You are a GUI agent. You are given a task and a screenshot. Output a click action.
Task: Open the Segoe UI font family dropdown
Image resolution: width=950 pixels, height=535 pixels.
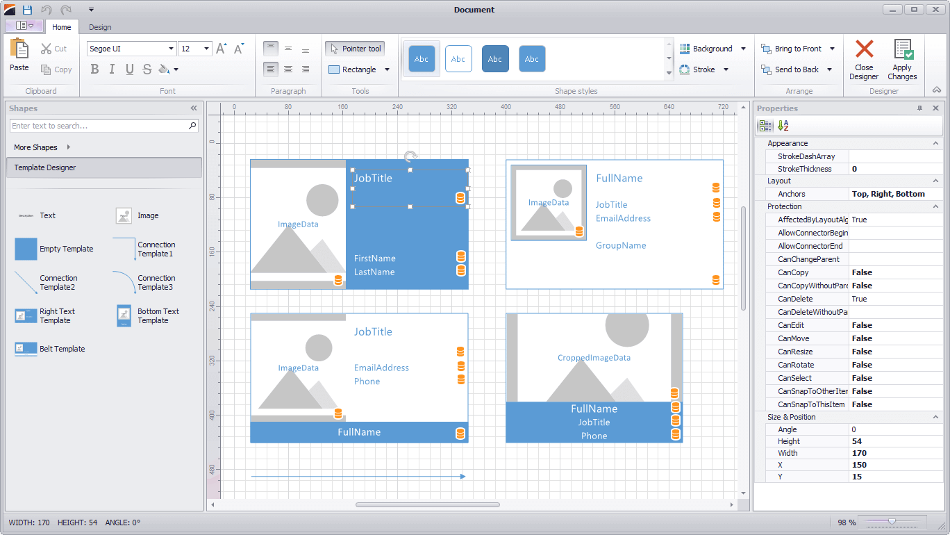click(171, 49)
